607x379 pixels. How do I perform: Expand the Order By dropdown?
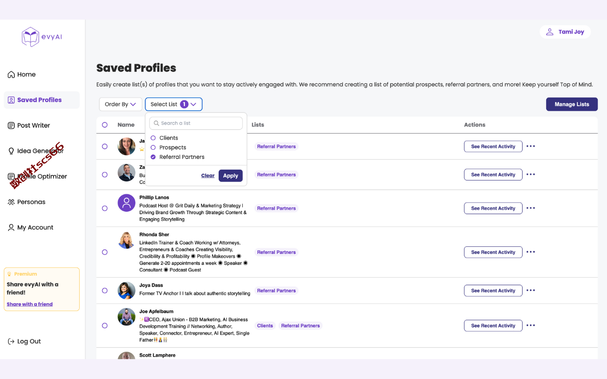click(120, 104)
